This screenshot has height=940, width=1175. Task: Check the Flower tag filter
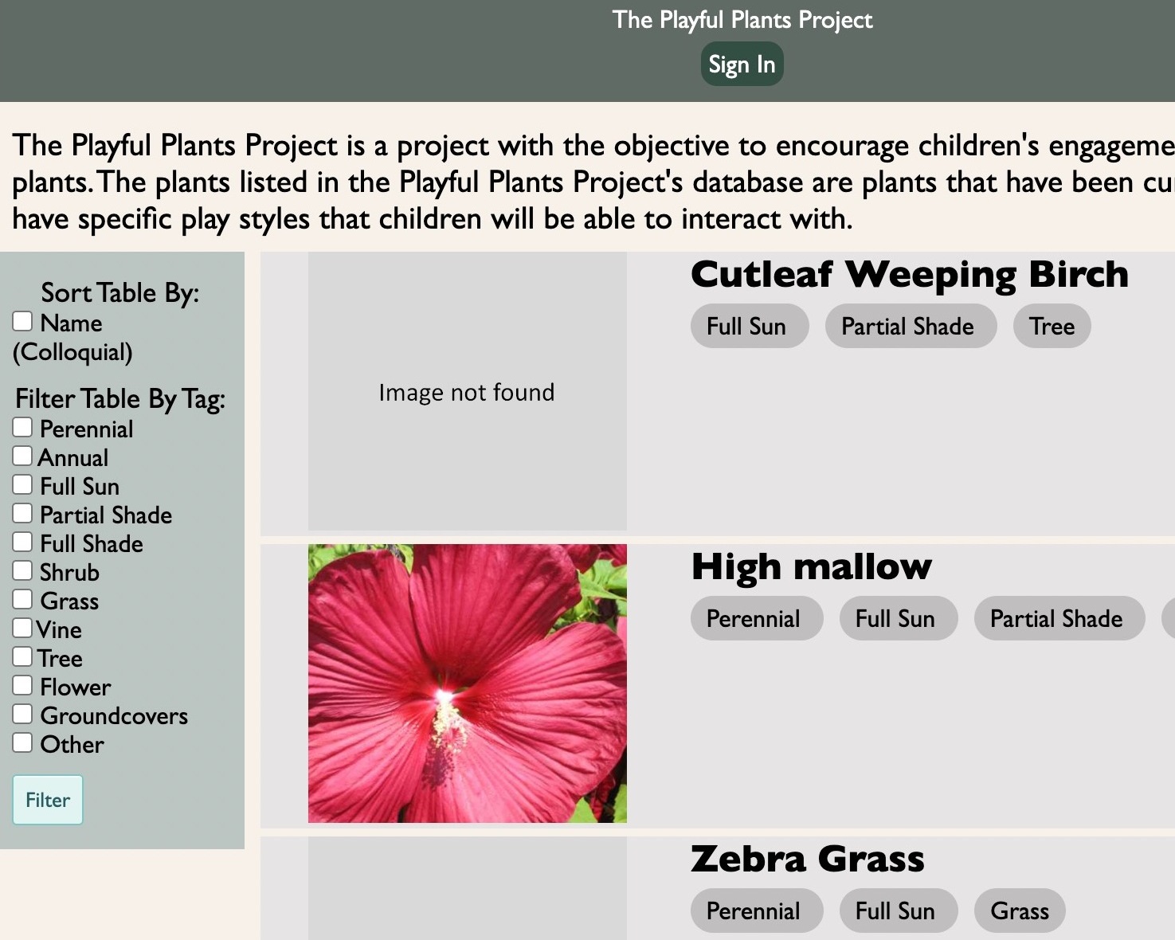pos(22,685)
